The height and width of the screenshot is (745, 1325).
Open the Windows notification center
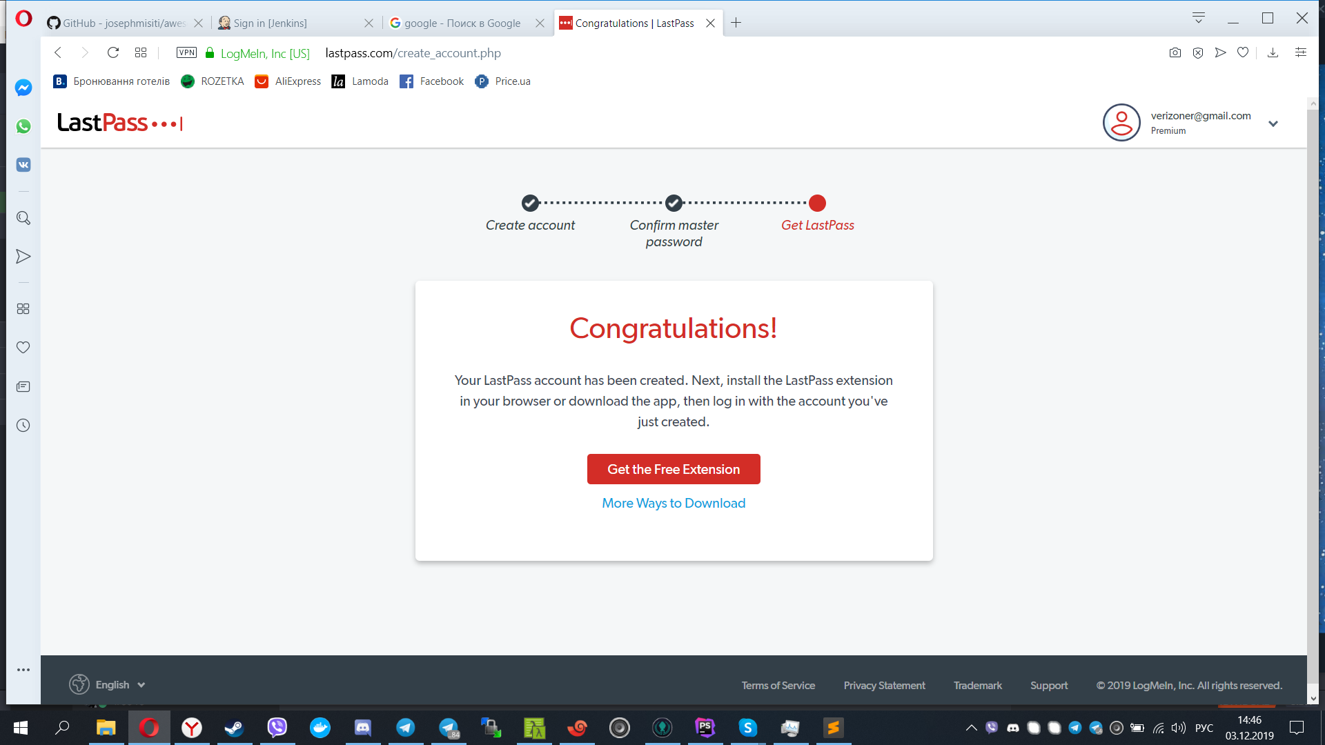[x=1297, y=728]
